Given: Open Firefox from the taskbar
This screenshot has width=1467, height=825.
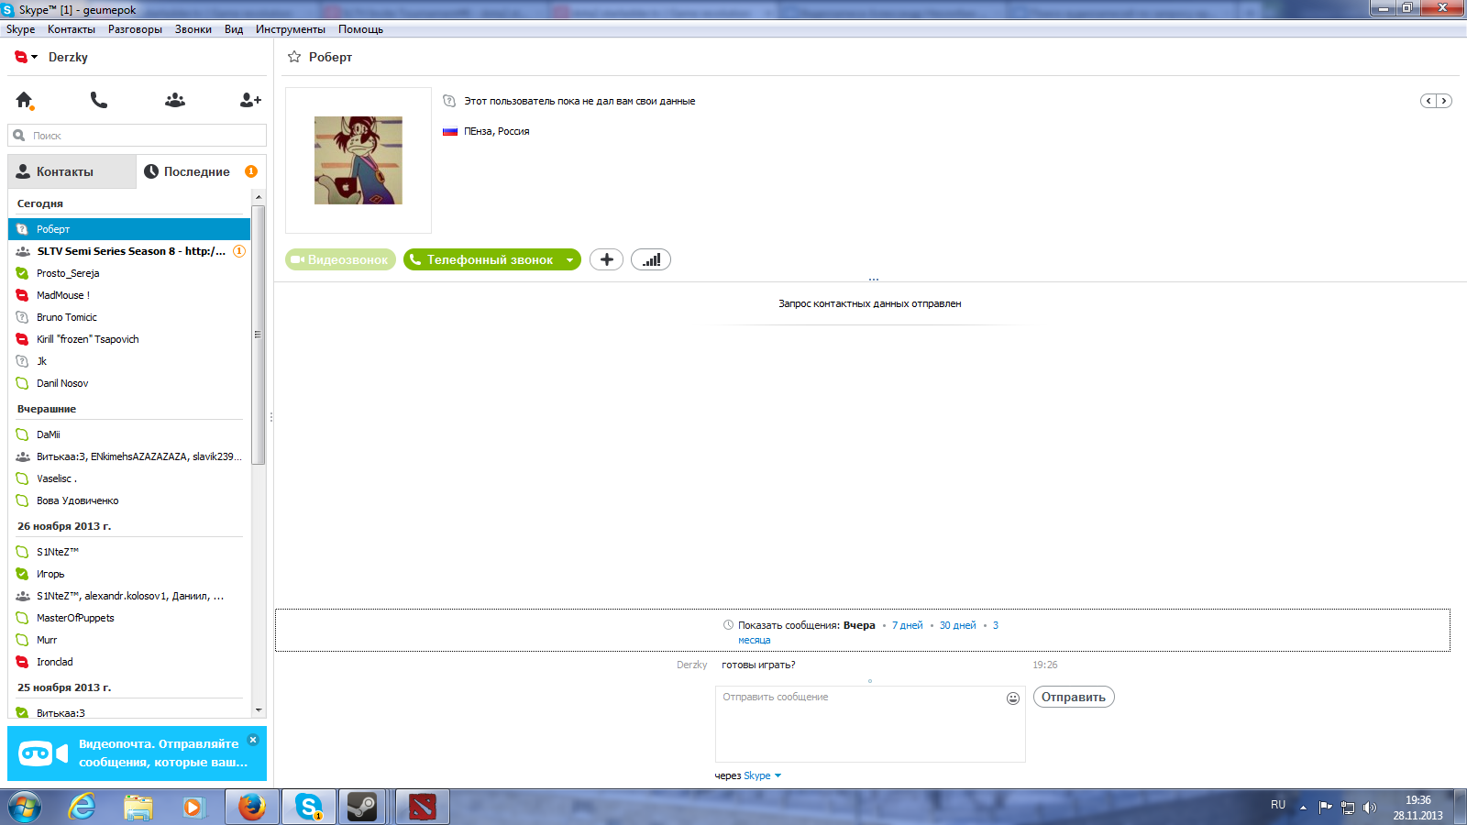Looking at the screenshot, I should coord(251,807).
